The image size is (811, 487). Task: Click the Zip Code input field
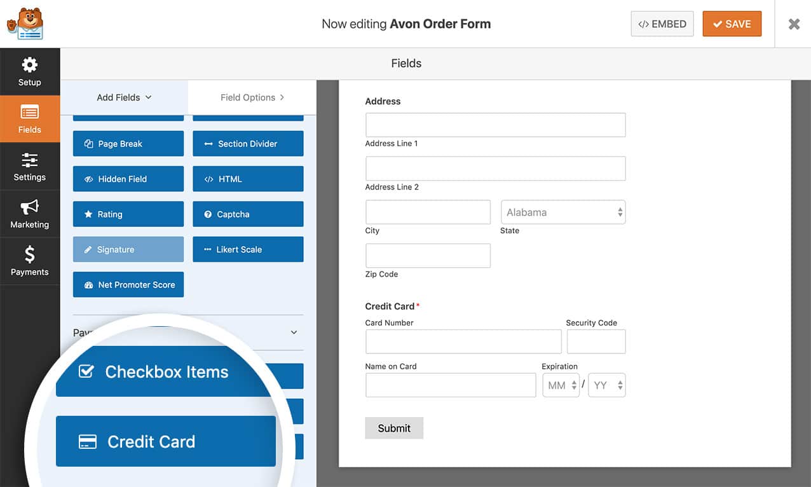tap(428, 256)
